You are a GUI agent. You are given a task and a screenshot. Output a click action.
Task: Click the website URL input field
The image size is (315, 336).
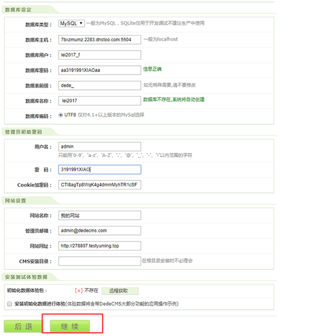[x=99, y=246]
